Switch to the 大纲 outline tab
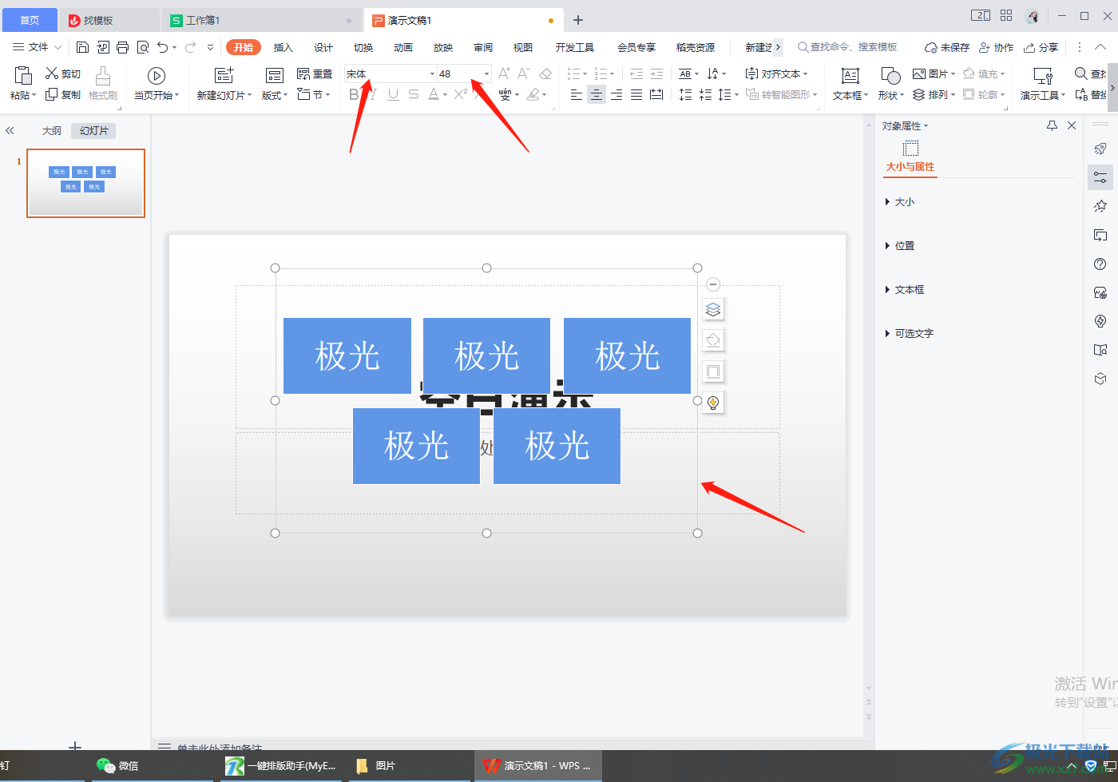 (x=52, y=130)
